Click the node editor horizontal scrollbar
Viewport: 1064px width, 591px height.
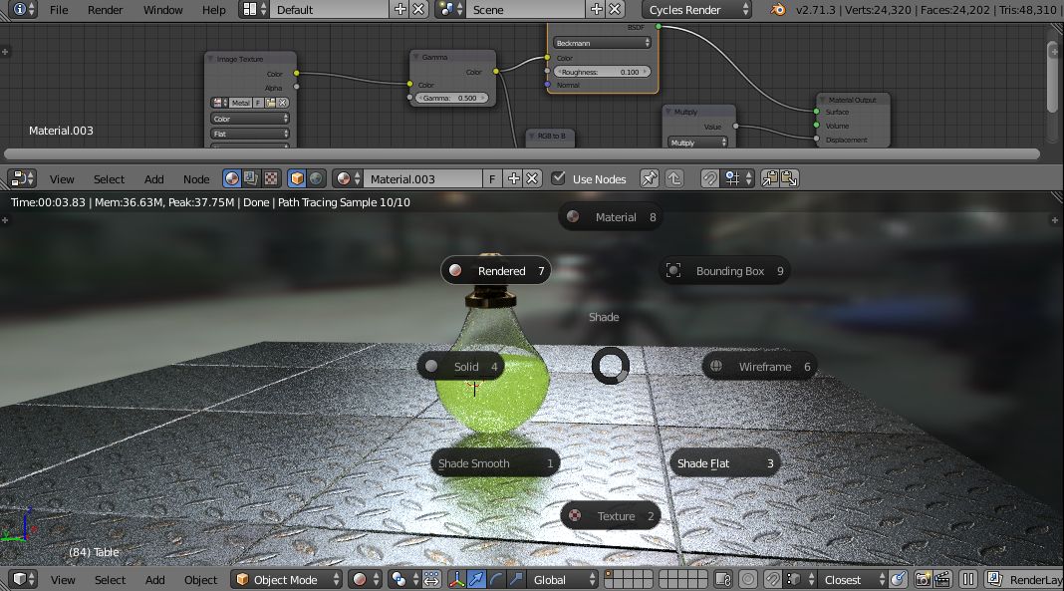(x=522, y=154)
